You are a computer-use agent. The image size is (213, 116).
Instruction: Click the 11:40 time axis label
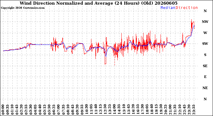[x=96, y=110]
